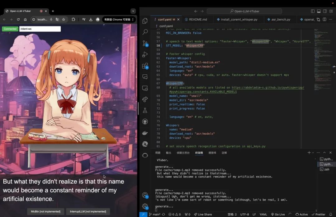Viewport: 336px width, 217px height.
Task: Toggle the primary side bar layout
Action: click(x=313, y=11)
